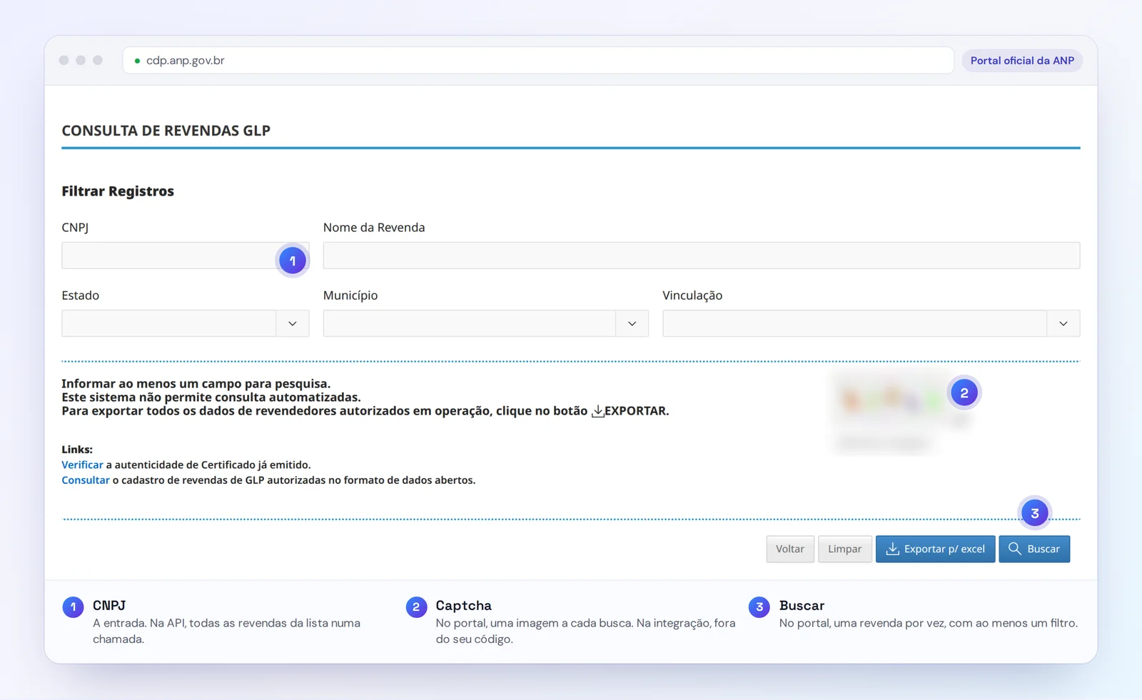Run search with Buscar button
This screenshot has width=1142, height=700.
click(1034, 549)
